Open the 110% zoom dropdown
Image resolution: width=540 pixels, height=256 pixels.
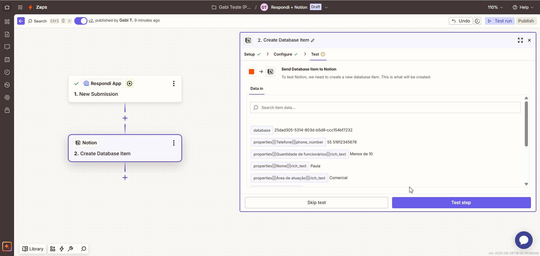[x=495, y=7]
